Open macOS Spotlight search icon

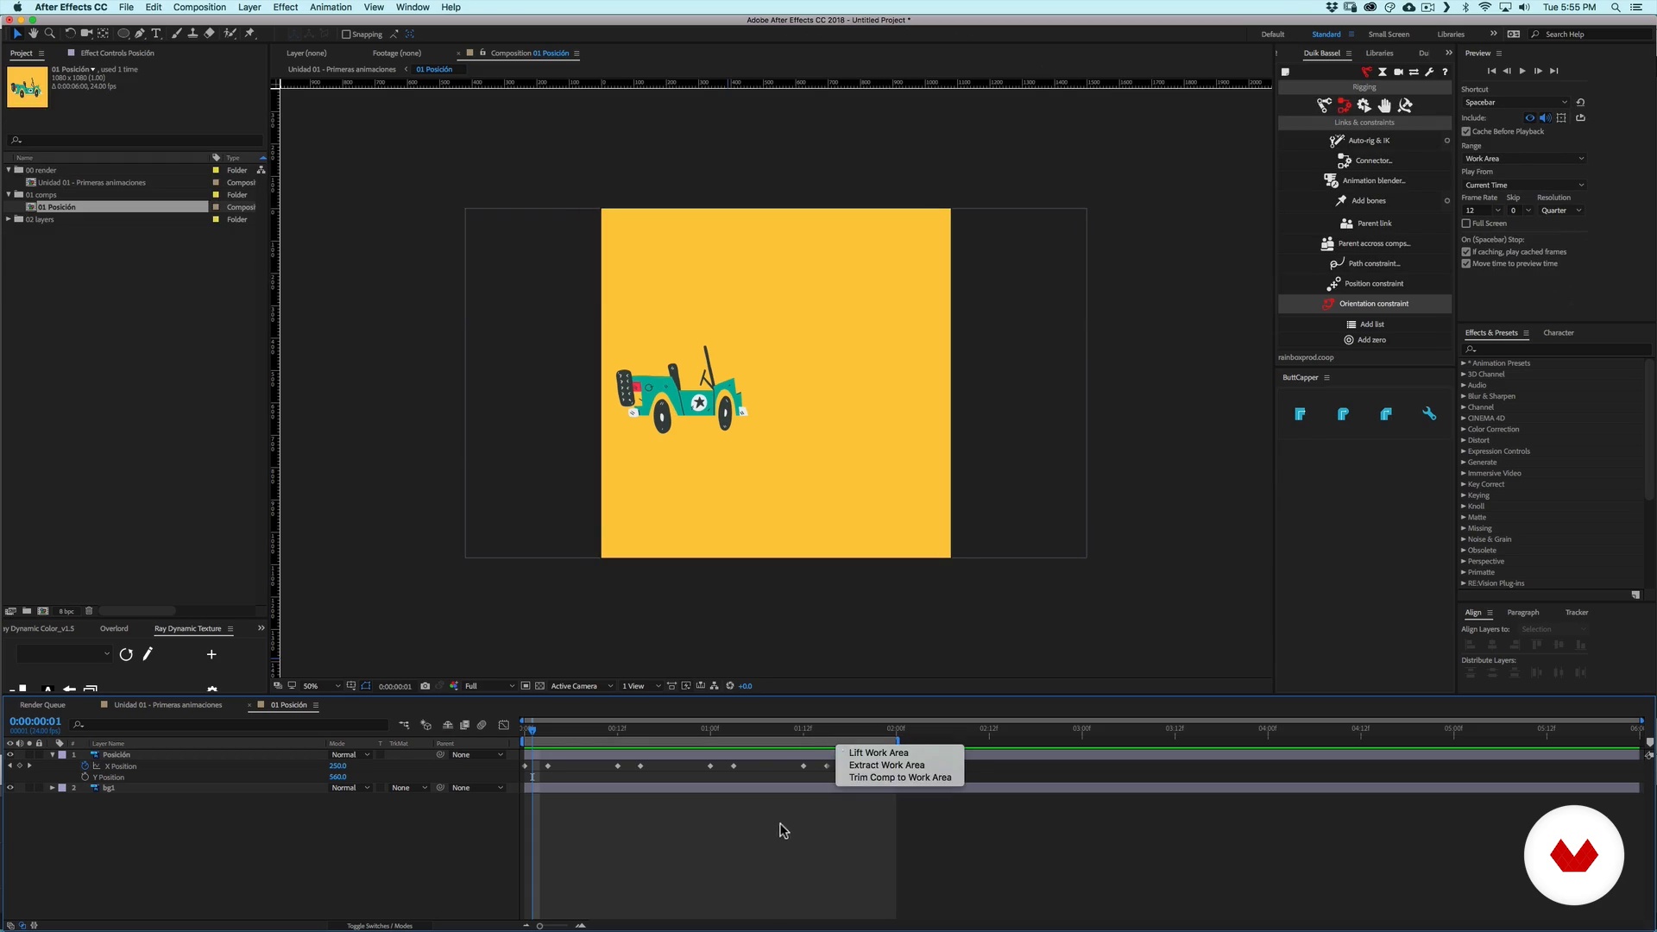[1616, 7]
